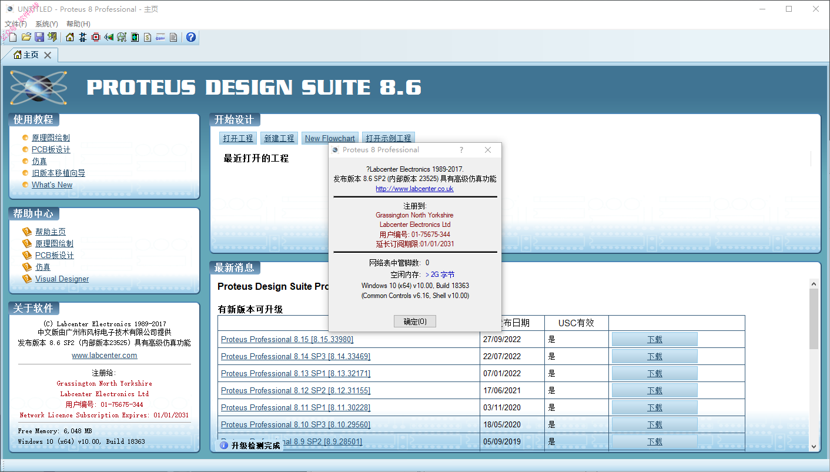
Task: Open Proteus Professional 8.12 SP2 link
Action: coord(296,390)
